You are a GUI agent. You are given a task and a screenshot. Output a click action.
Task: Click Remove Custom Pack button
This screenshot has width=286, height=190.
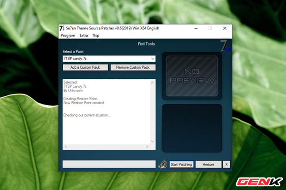132,67
